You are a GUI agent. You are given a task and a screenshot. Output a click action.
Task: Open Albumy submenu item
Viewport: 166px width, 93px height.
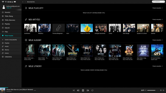coord(11,50)
